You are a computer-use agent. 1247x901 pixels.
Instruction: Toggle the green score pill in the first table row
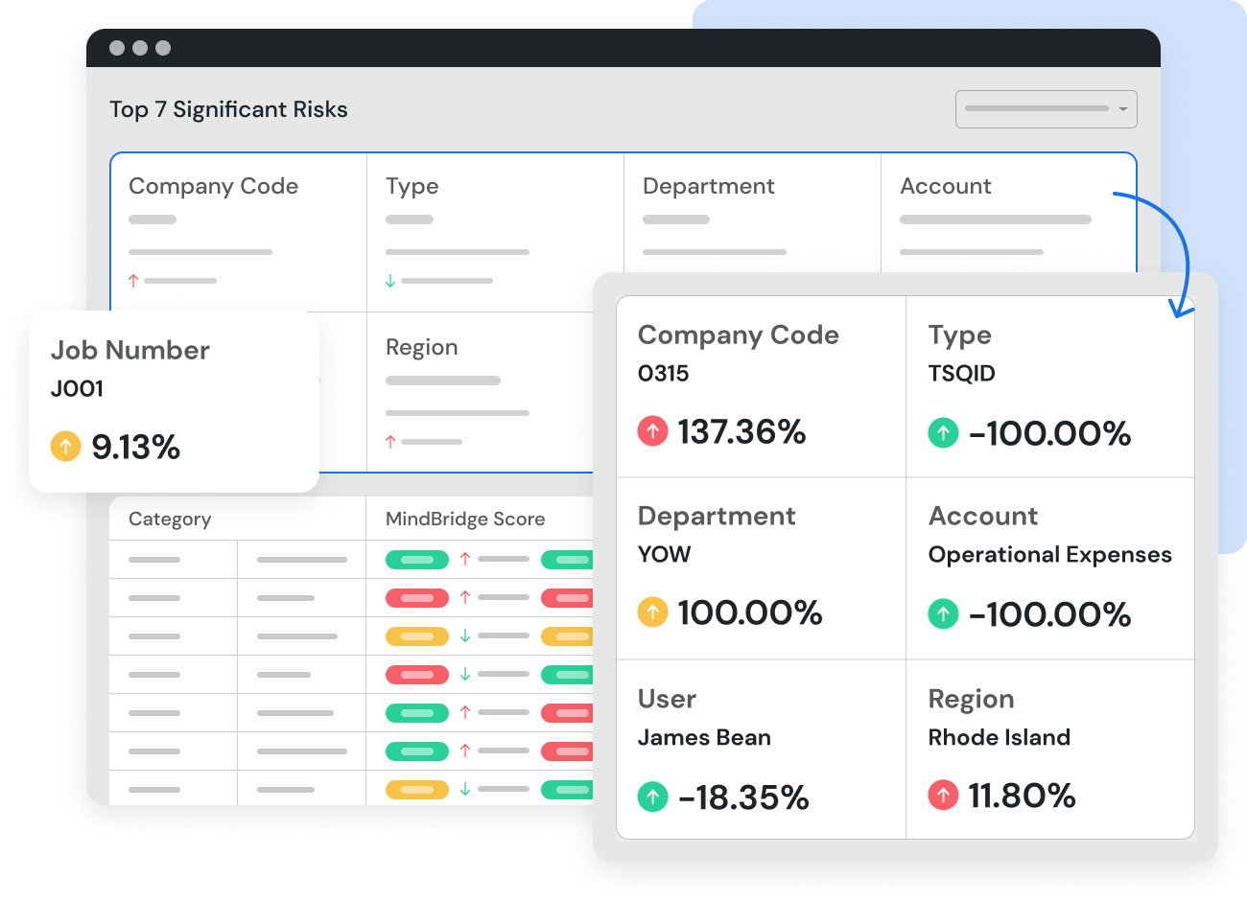pyautogui.click(x=416, y=559)
